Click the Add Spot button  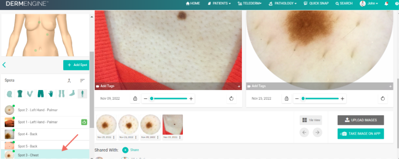[x=76, y=65]
